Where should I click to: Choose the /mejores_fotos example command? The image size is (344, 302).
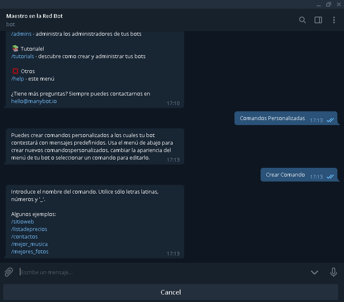[x=30, y=251]
